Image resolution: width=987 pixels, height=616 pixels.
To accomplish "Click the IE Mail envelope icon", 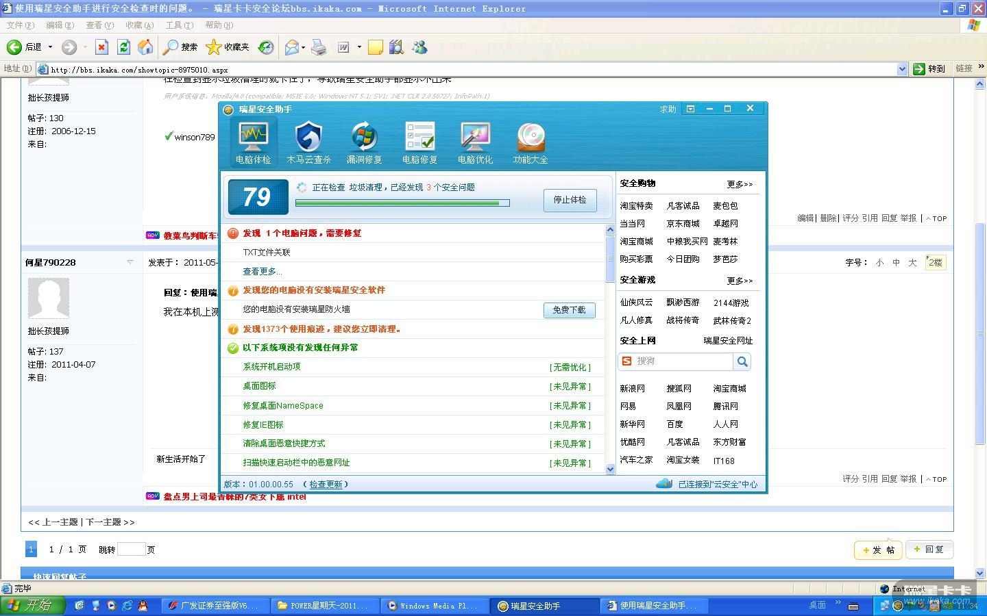I will click(x=292, y=47).
